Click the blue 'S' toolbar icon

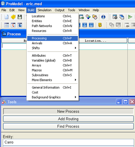click(x=85, y=25)
